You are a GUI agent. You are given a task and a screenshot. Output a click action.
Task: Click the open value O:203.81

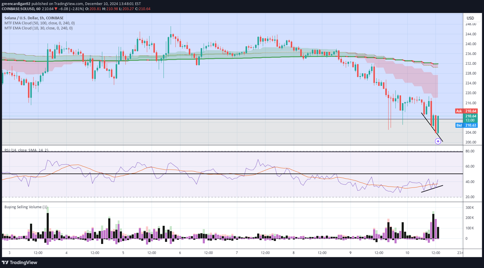[93, 9]
